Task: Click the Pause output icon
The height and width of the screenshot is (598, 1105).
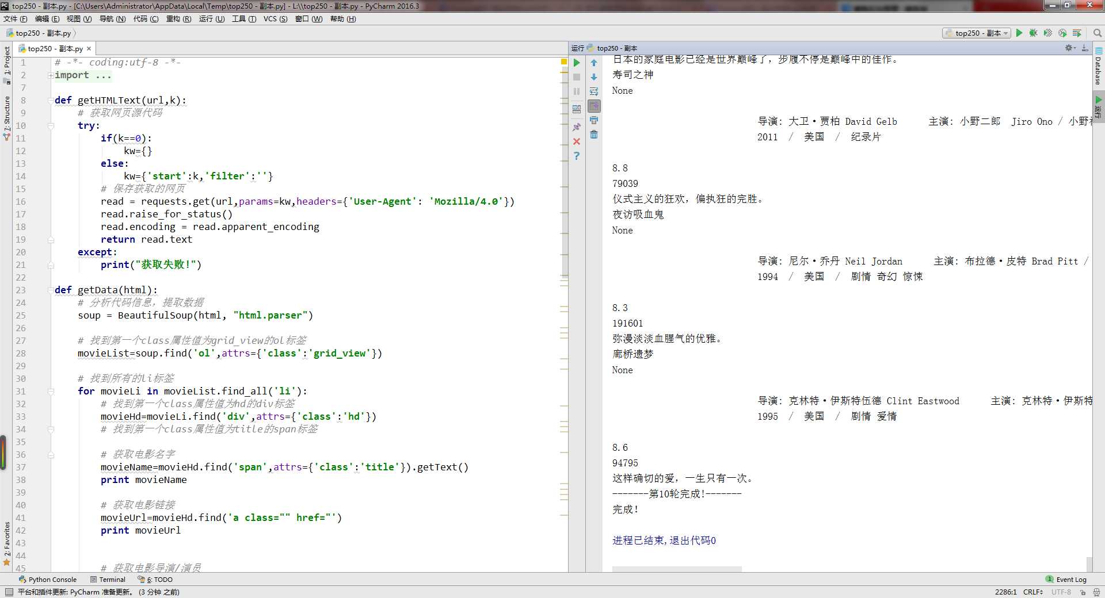Action: [x=577, y=91]
